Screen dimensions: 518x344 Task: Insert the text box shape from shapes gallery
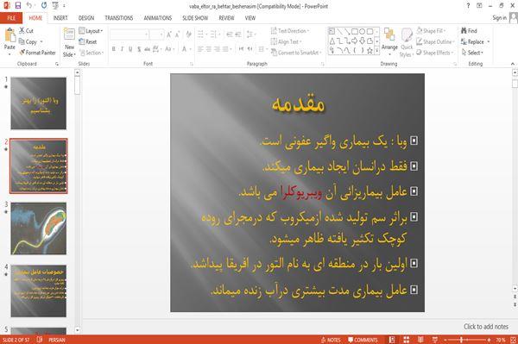click(x=332, y=32)
